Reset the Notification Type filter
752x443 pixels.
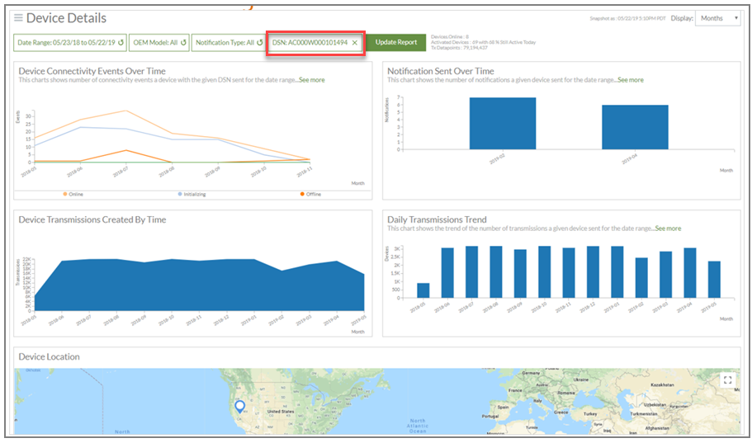click(x=259, y=43)
